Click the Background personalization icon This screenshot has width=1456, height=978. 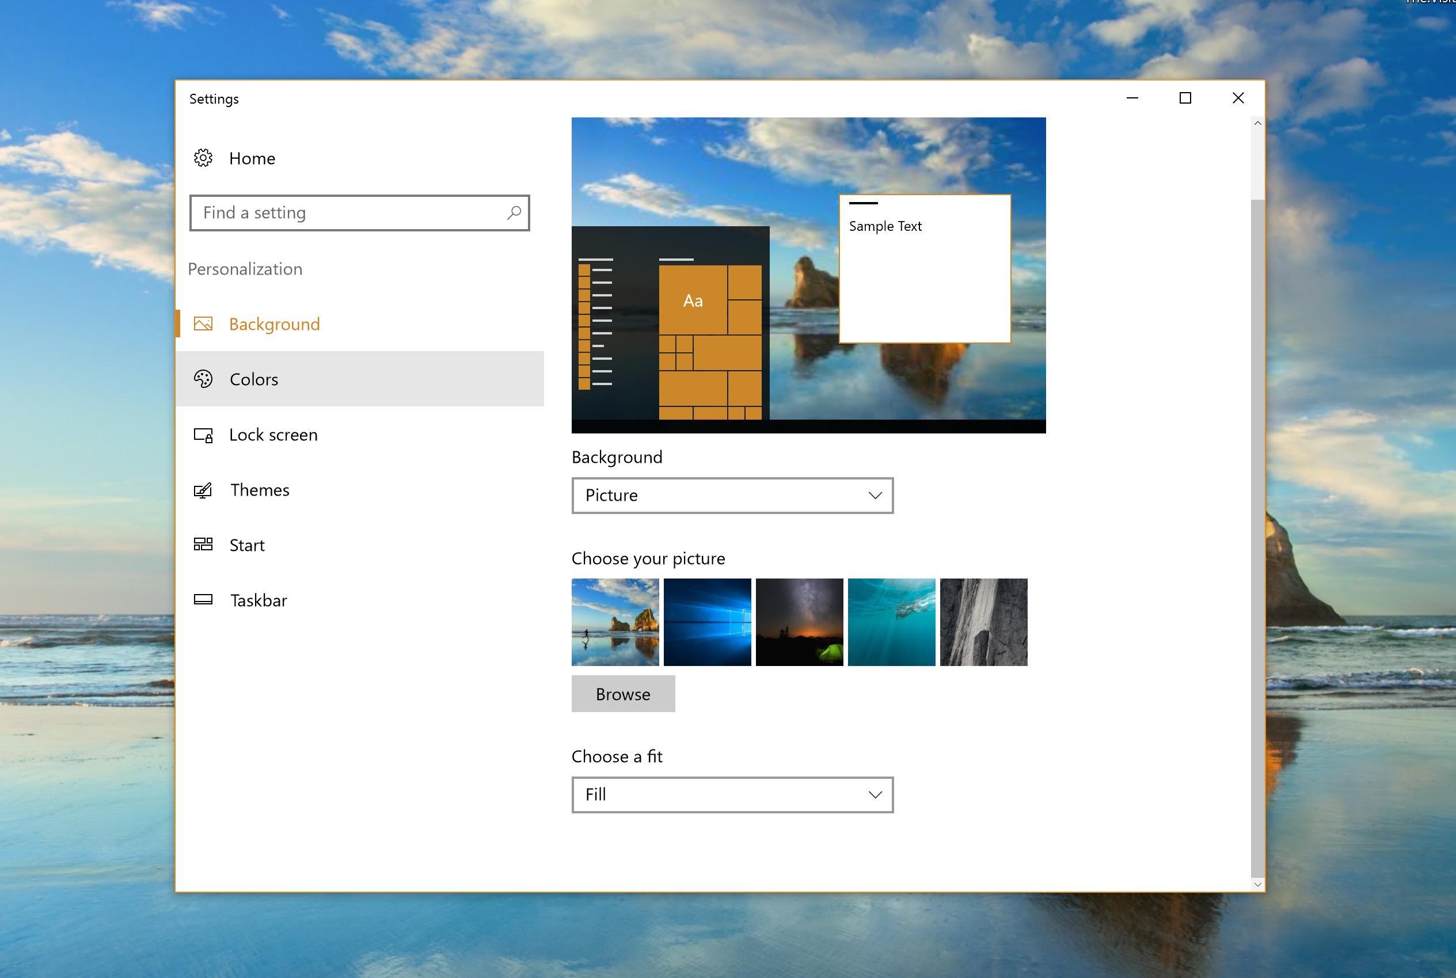[204, 323]
